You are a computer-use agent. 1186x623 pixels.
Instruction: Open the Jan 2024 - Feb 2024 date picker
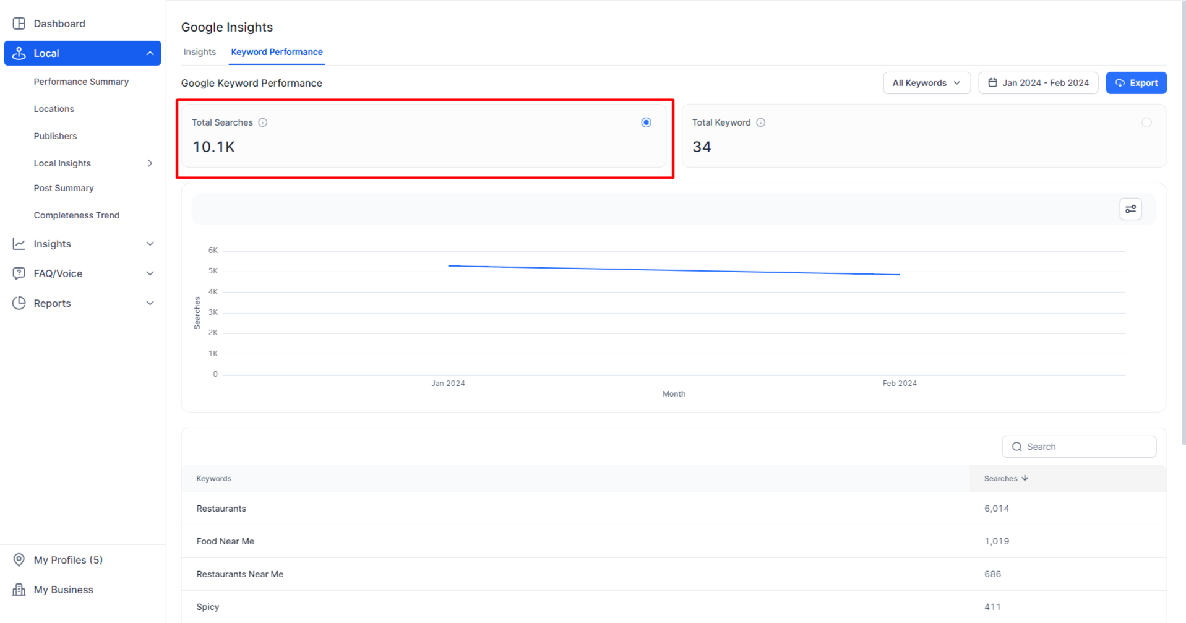(x=1038, y=83)
